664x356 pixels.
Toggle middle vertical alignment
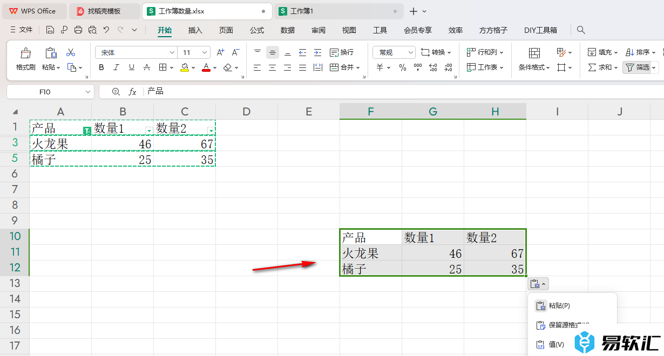pos(273,52)
